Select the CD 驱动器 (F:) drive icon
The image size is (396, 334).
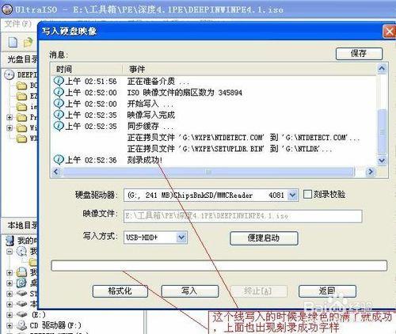(x=21, y=325)
